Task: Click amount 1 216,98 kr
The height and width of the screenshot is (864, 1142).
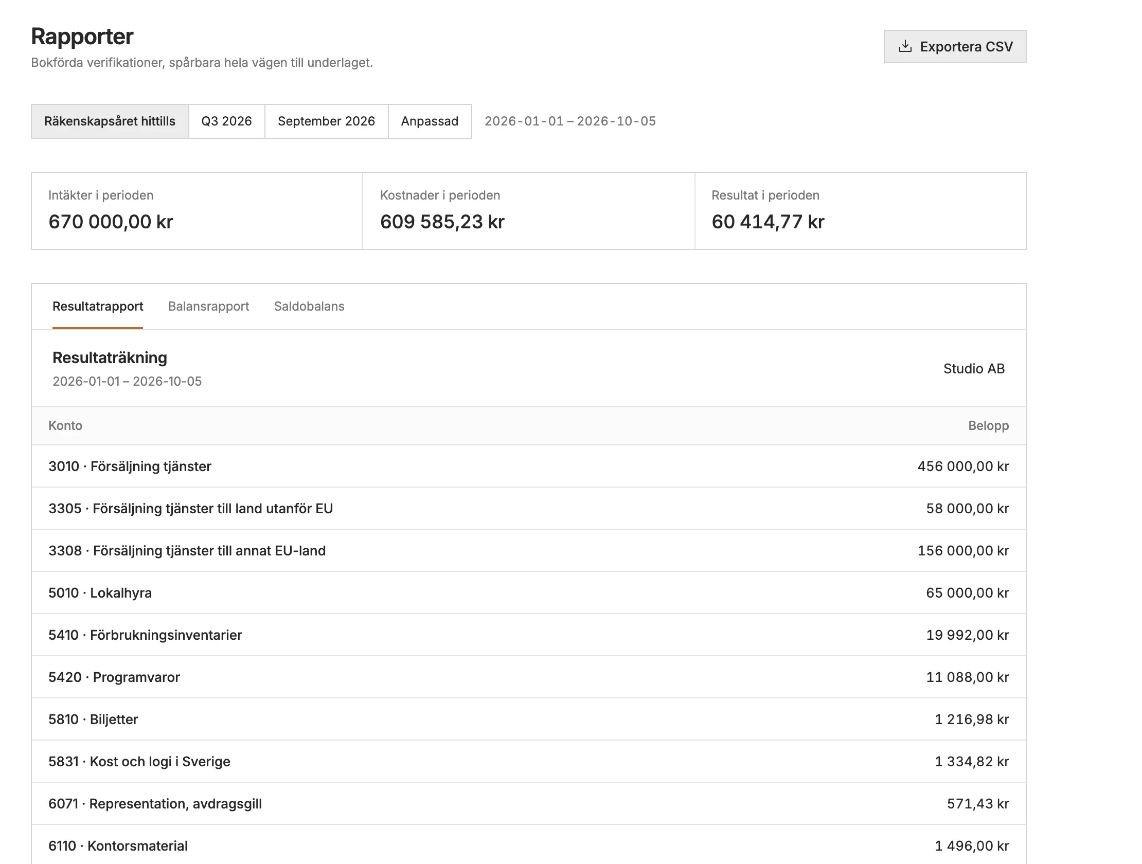Action: pyautogui.click(x=972, y=719)
